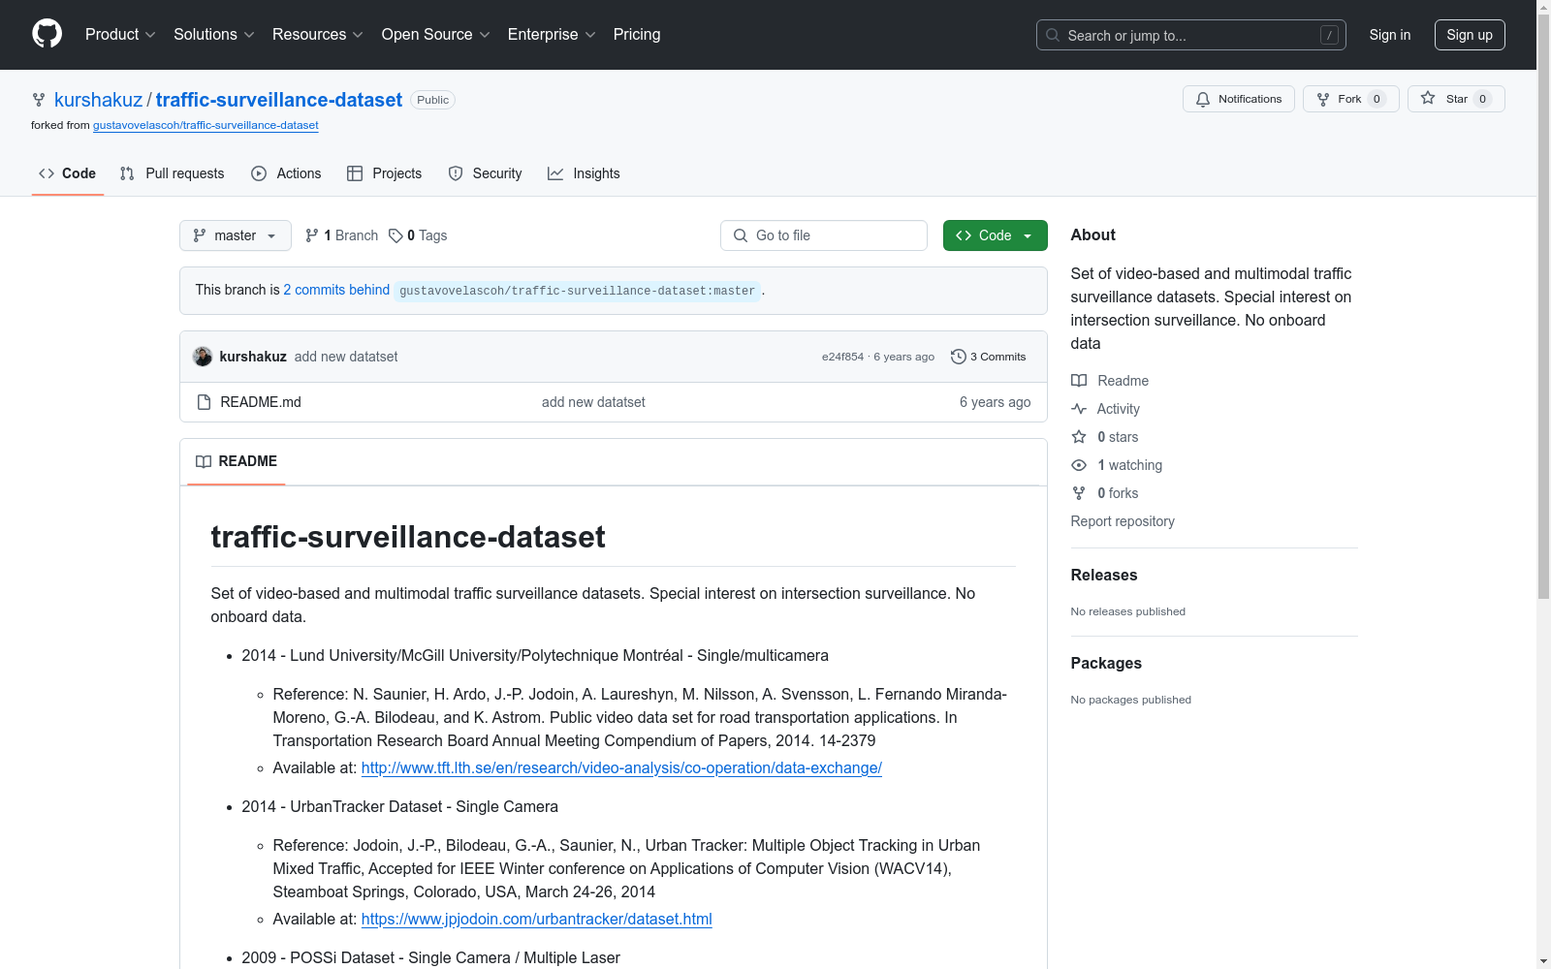Expand the Product menu

[120, 35]
